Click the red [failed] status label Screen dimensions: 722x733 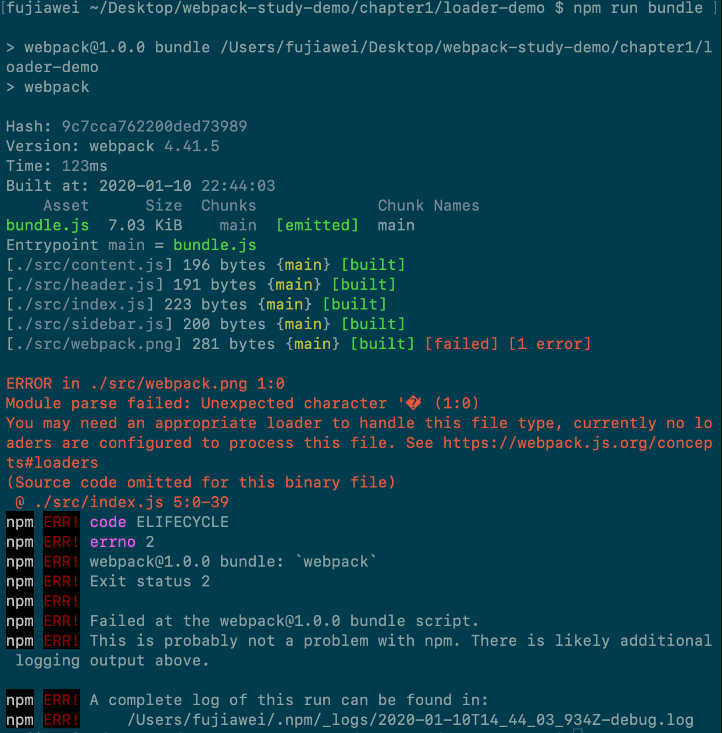pos(462,344)
